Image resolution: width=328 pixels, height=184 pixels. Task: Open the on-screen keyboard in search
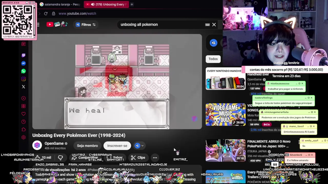coord(207,25)
